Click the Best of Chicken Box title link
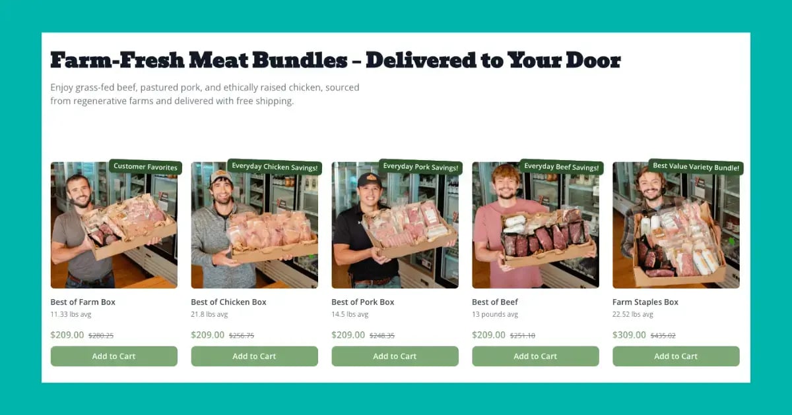792x415 pixels. (228, 302)
